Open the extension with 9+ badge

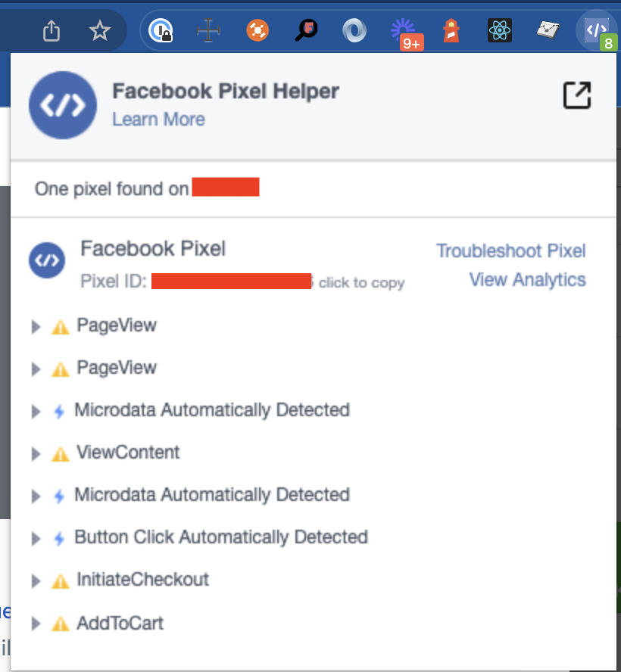point(405,33)
